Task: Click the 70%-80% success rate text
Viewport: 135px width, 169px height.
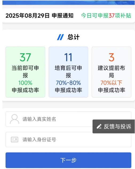Action: click(68, 83)
